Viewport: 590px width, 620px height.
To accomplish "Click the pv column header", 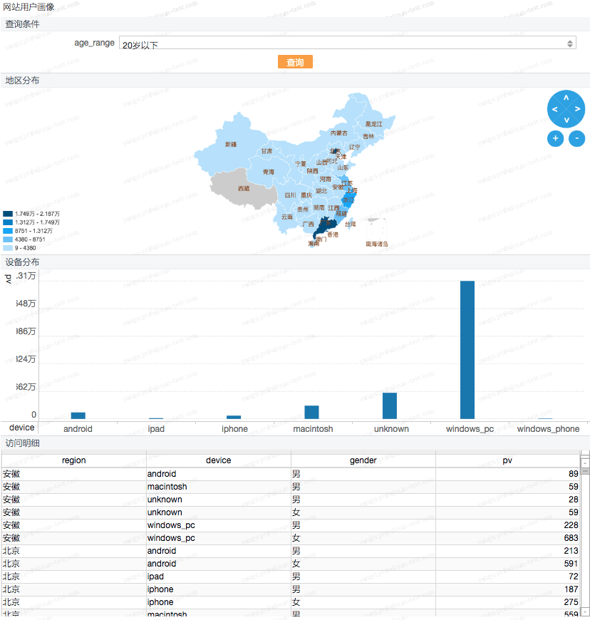I will 507,460.
